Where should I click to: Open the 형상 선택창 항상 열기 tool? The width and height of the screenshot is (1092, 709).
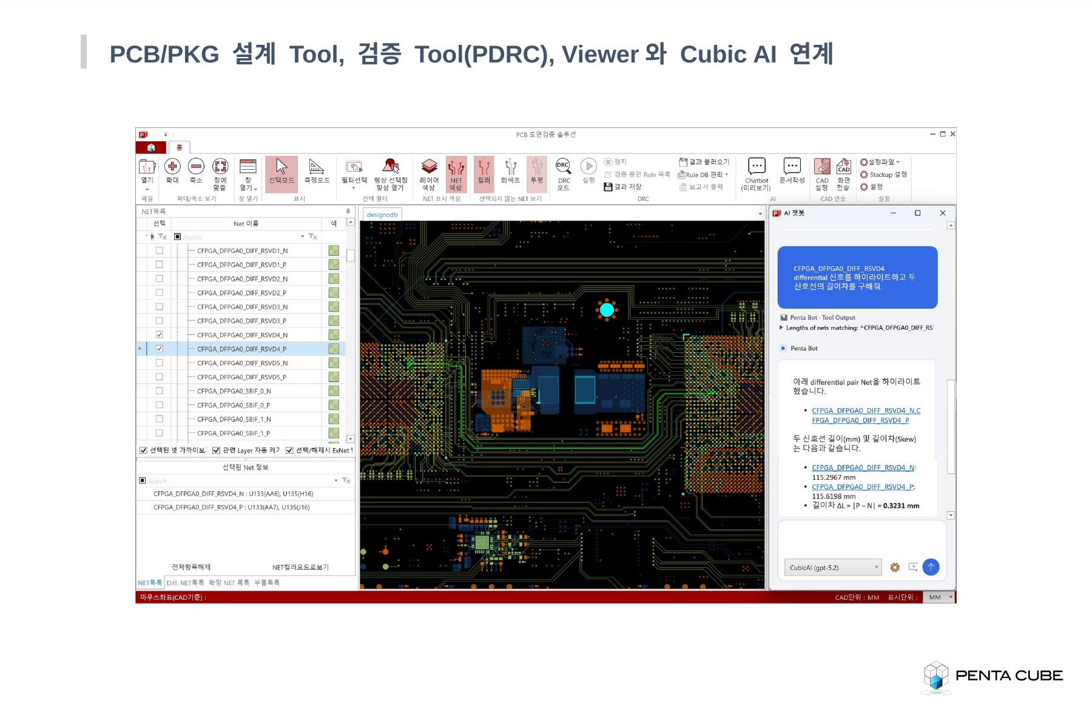point(391,174)
